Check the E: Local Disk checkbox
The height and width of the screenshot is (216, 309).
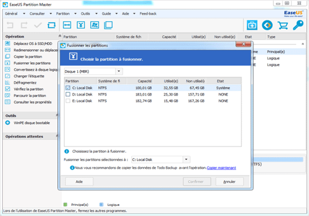(68, 101)
